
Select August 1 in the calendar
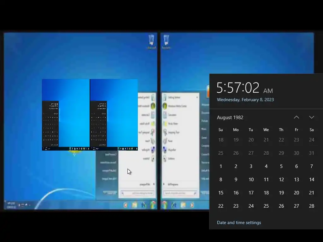pyautogui.click(x=220, y=166)
